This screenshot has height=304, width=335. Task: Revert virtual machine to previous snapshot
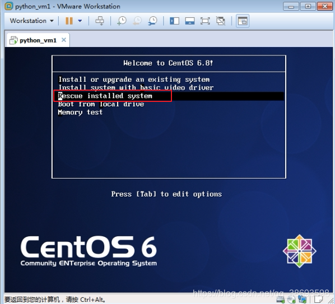tap(137, 21)
